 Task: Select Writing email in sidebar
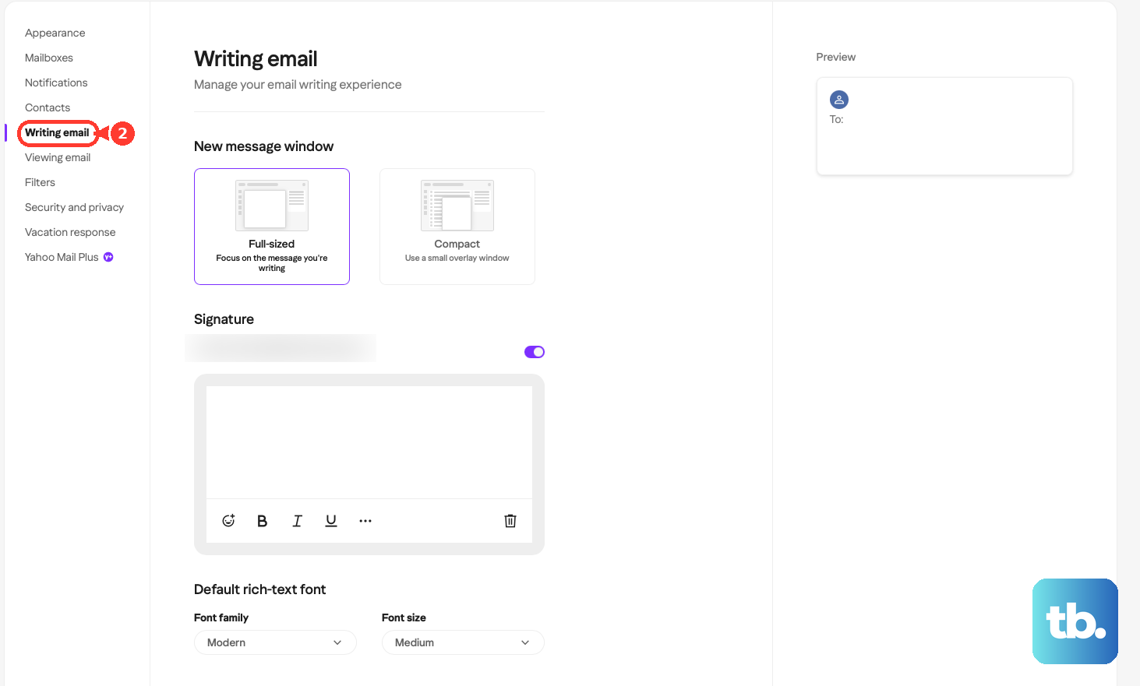point(57,132)
